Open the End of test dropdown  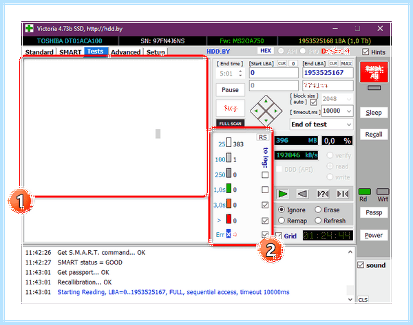(x=321, y=124)
